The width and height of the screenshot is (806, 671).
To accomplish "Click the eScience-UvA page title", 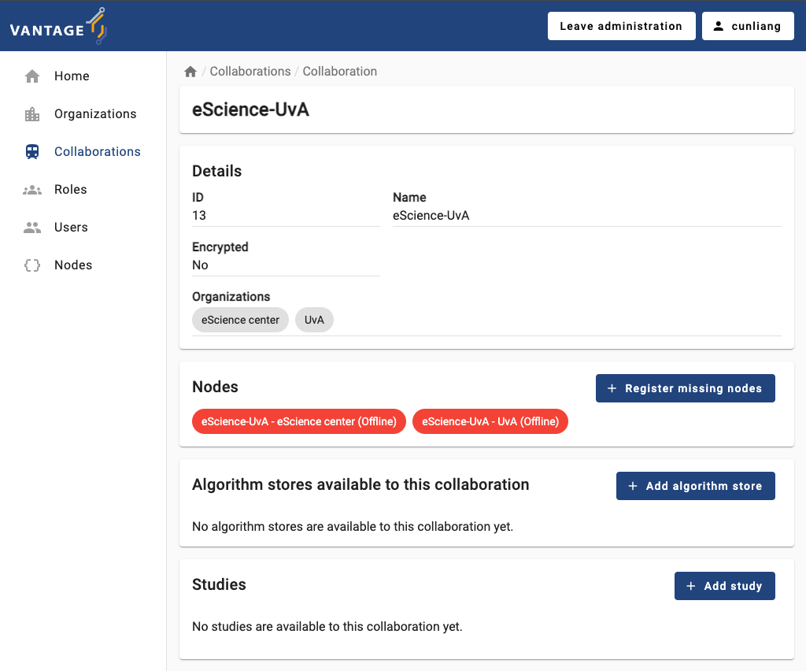I will coord(251,109).
